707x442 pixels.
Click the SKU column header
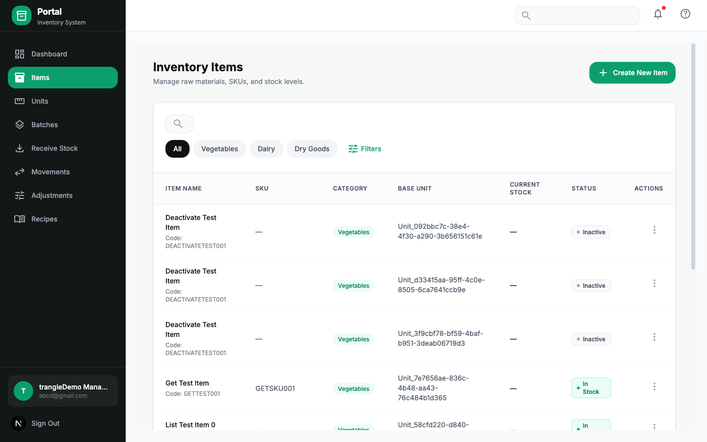point(262,189)
